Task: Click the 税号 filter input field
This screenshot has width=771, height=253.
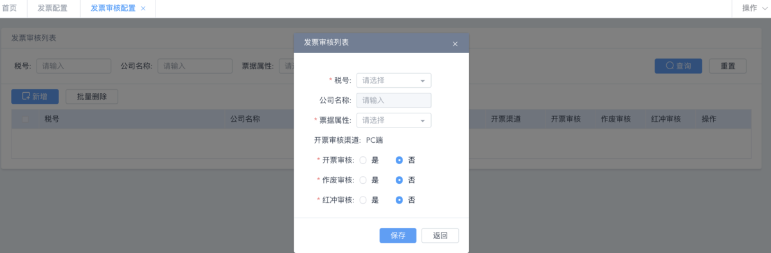Action: point(74,66)
